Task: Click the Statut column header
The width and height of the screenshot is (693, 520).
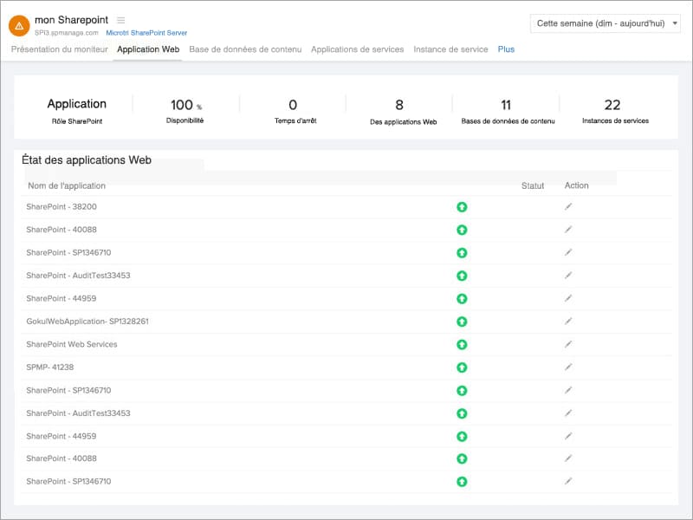Action: pos(533,185)
